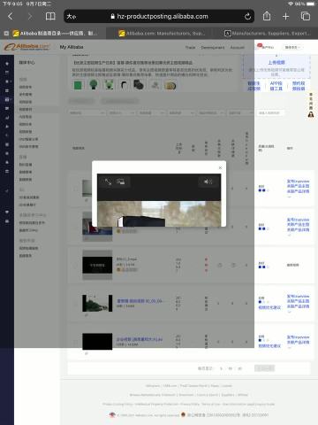This screenshot has height=425, width=318.
Task: Select page size 5 in pagination
Action: tap(221, 368)
